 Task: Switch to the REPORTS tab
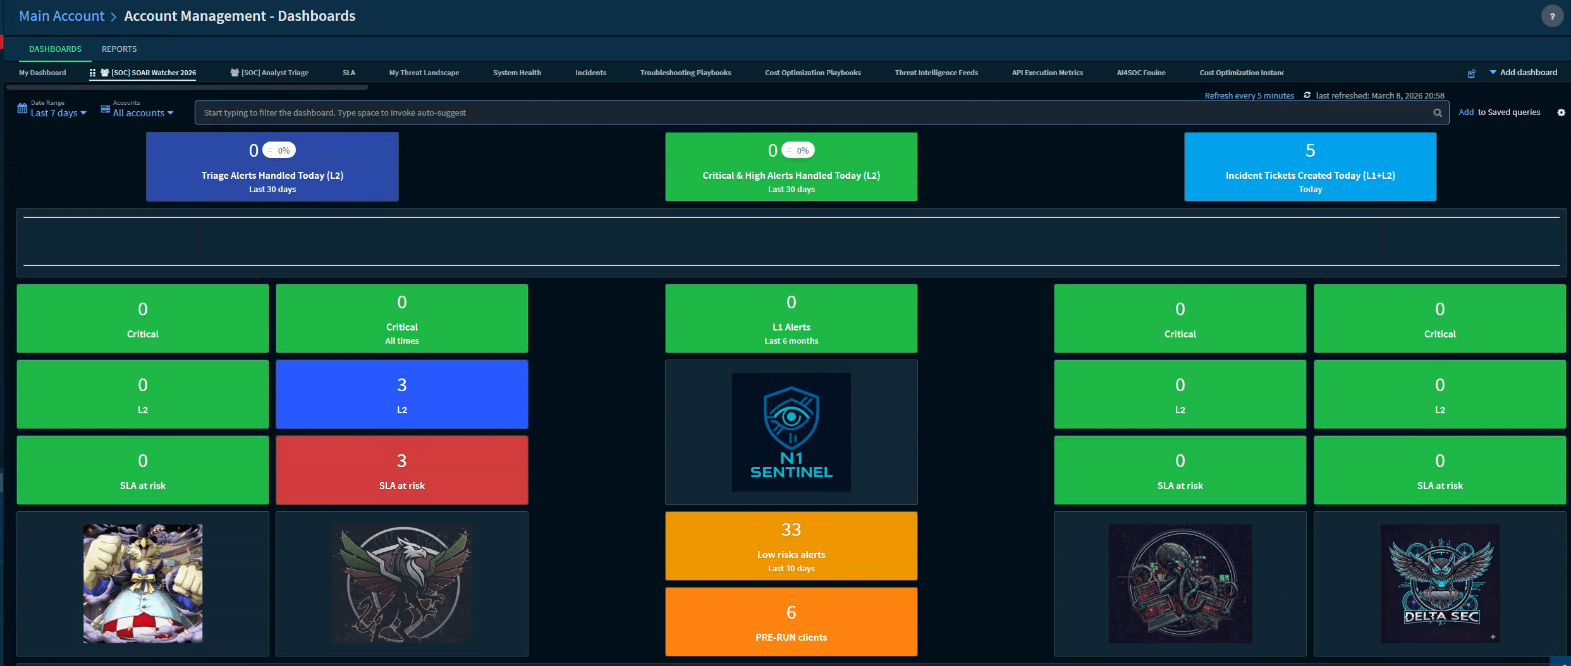119,49
